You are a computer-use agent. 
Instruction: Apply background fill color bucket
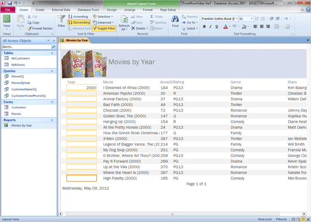(244, 26)
